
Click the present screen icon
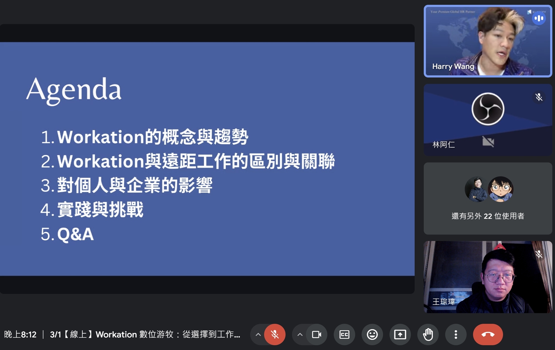400,334
